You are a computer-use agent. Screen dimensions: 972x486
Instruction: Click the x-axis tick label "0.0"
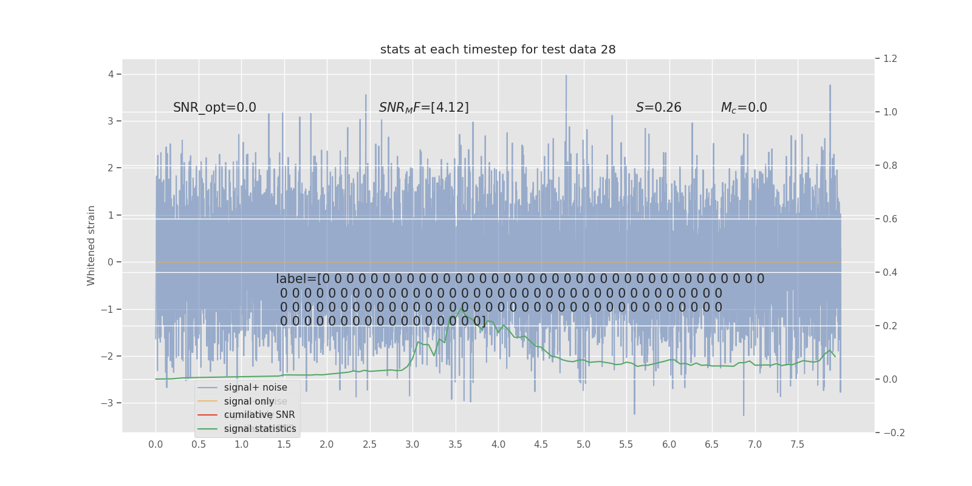156,445
